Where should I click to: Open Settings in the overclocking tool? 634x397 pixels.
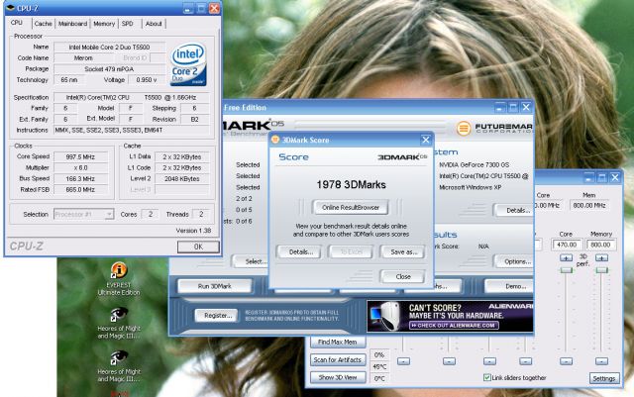(604, 378)
